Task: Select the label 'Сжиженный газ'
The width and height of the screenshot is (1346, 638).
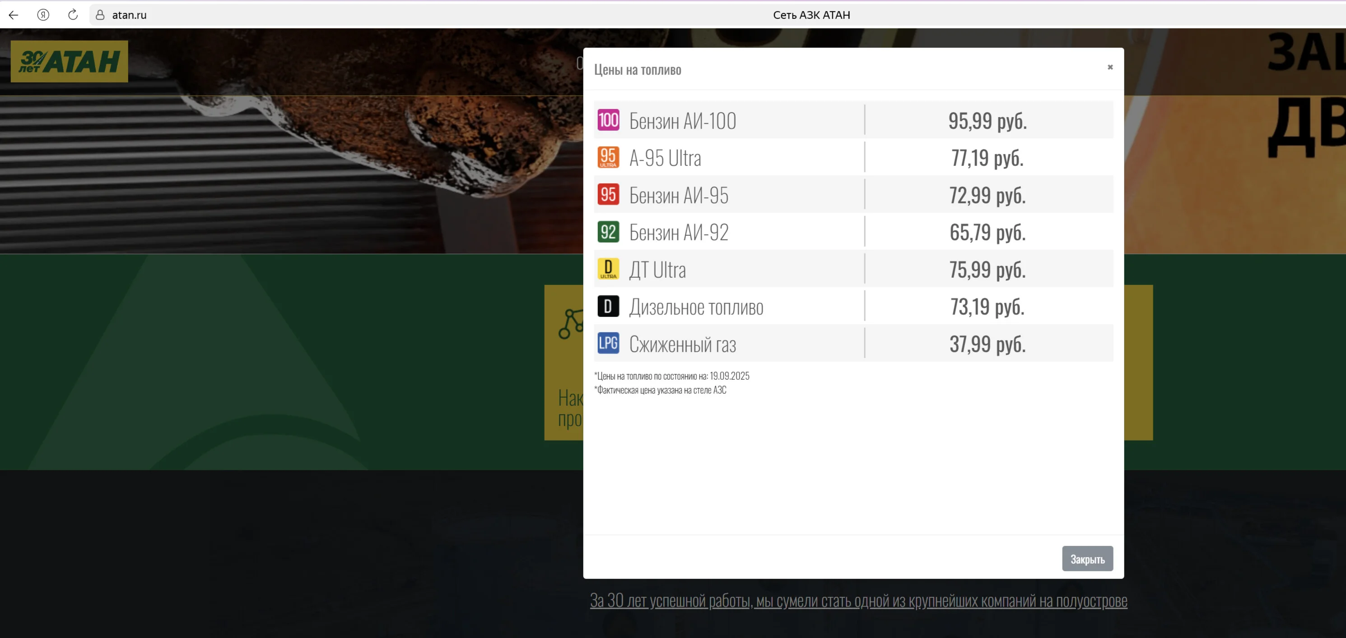Action: tap(682, 345)
